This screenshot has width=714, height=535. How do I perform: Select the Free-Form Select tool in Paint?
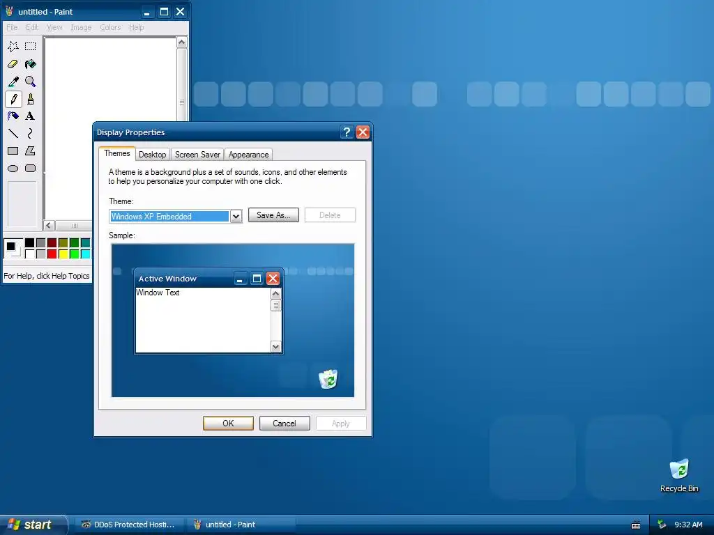point(13,47)
